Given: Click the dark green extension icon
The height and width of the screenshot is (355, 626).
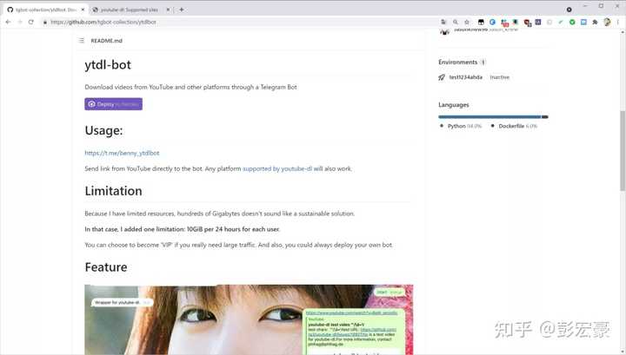Looking at the screenshot, I should coord(516,22).
